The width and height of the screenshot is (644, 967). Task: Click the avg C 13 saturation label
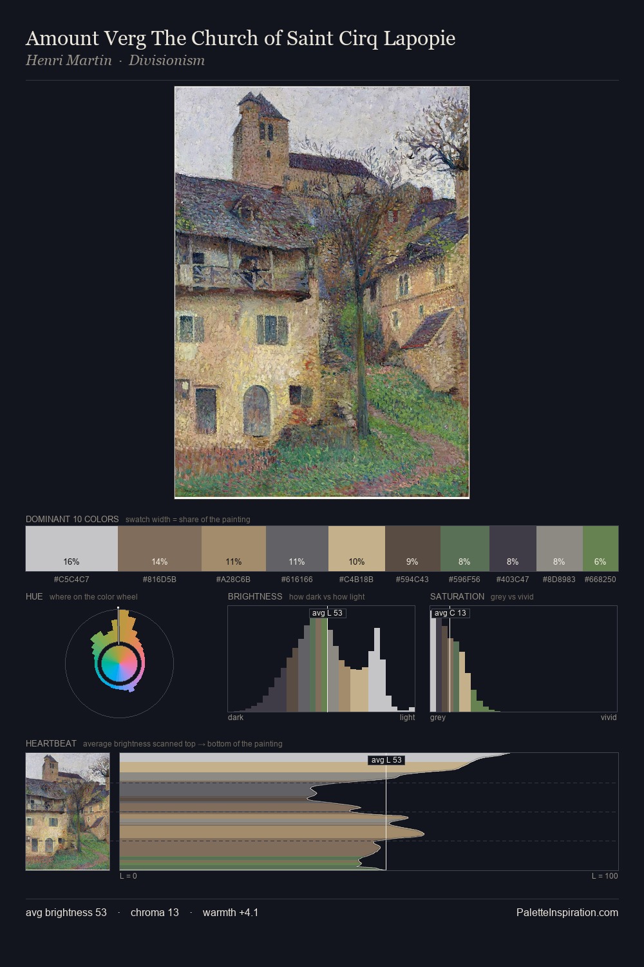click(x=450, y=613)
